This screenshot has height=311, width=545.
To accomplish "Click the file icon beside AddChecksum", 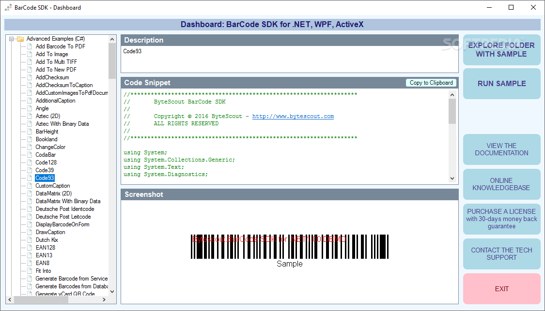I will 30,77.
